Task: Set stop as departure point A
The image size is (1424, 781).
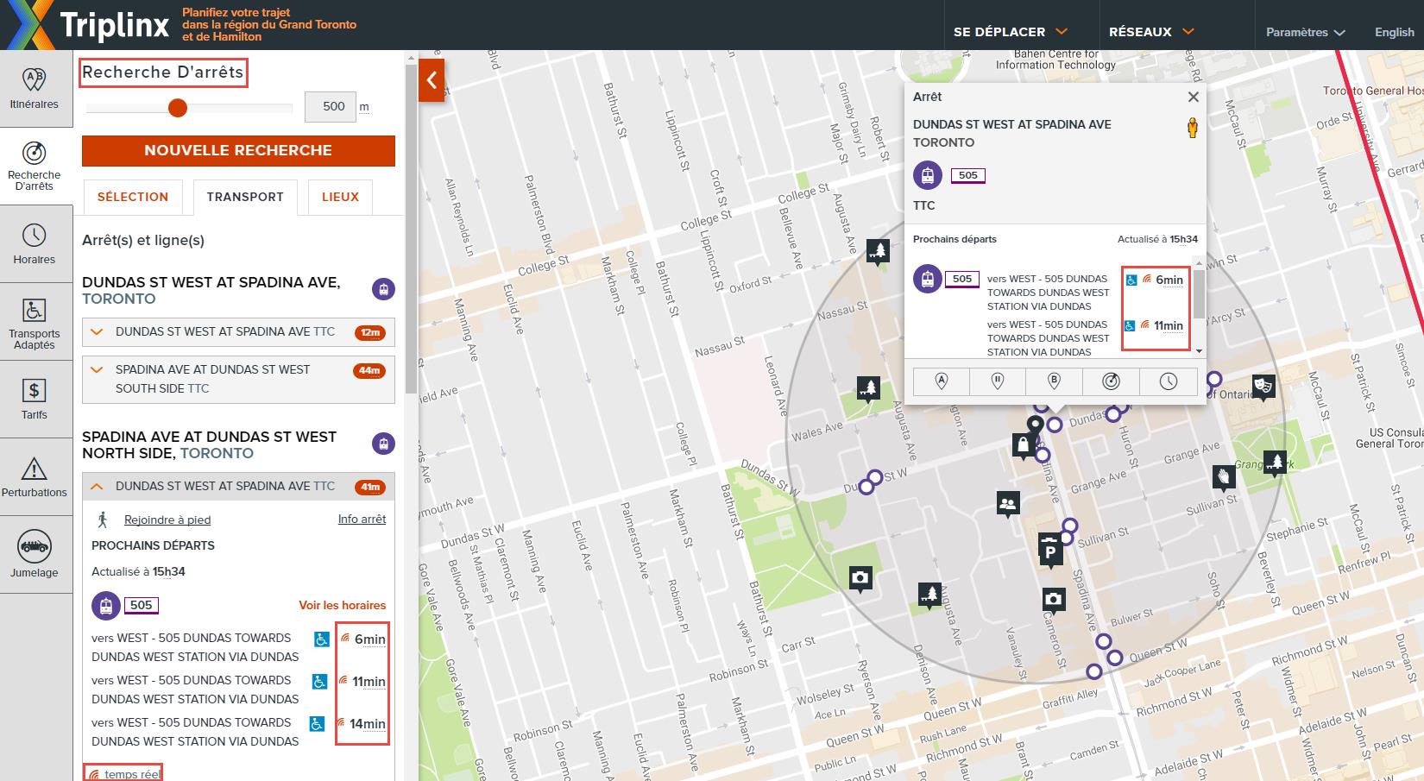Action: (941, 381)
